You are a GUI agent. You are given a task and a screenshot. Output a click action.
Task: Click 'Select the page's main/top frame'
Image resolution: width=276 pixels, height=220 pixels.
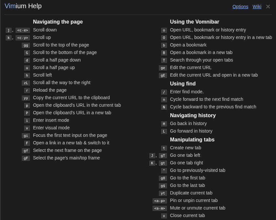pyautogui.click(x=66, y=158)
